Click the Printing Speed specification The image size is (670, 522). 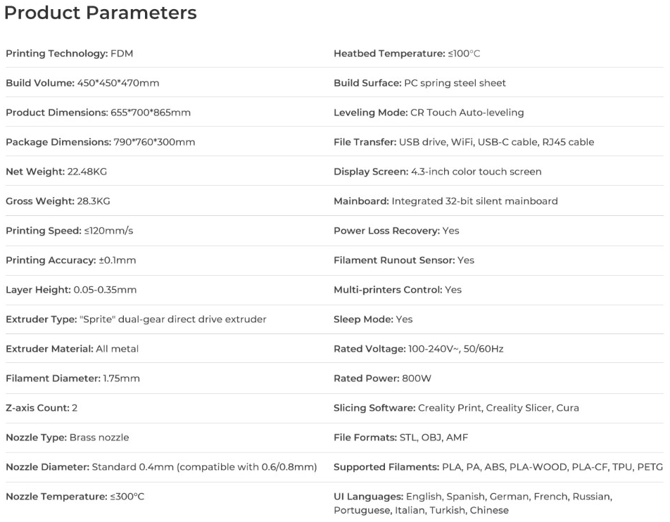pyautogui.click(x=70, y=231)
